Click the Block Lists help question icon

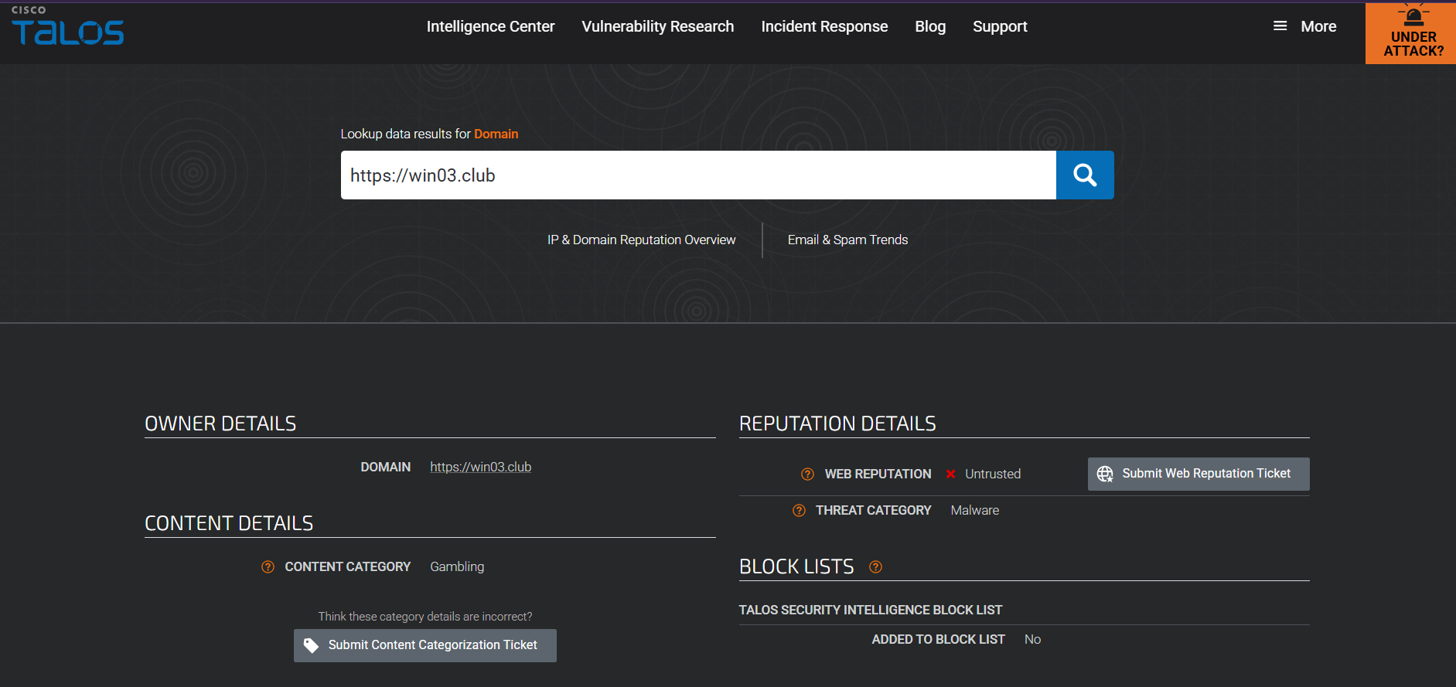coord(875,567)
